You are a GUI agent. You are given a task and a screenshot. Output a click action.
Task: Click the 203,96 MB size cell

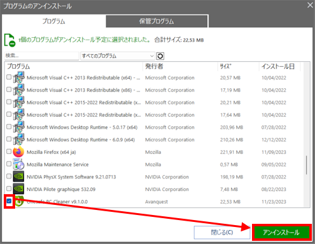point(231,127)
